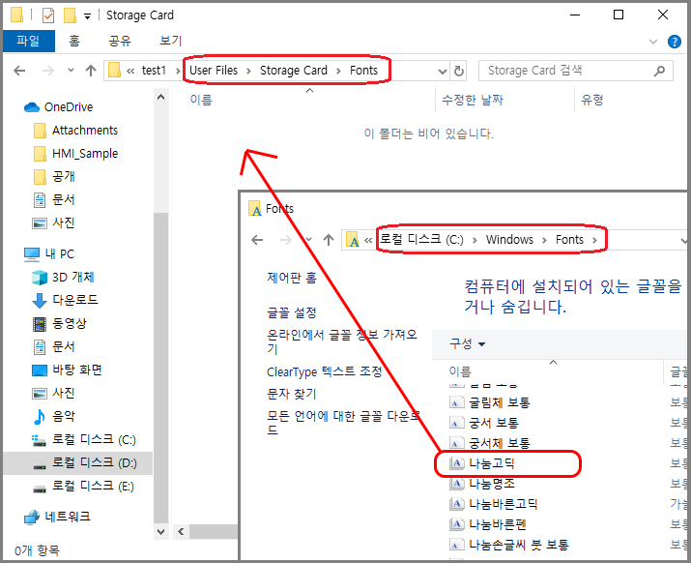Click Windows in the Fonts address path
691x563 pixels.
(509, 240)
